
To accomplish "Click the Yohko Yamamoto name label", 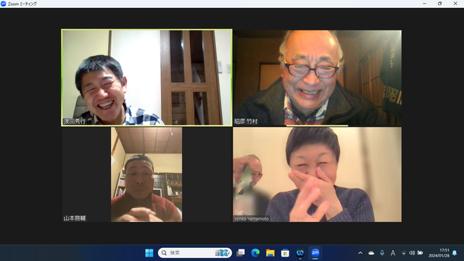I will click(x=252, y=219).
